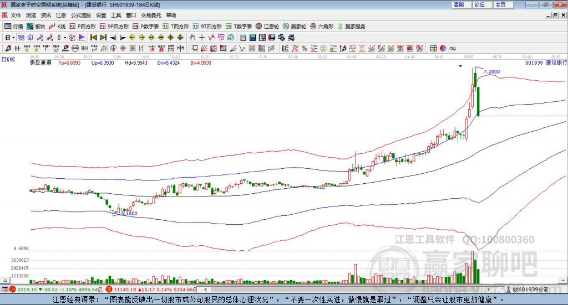The width and height of the screenshot is (568, 305).
Task: Click the yellow diamond left-arrow icon
Action: click(x=132, y=38)
